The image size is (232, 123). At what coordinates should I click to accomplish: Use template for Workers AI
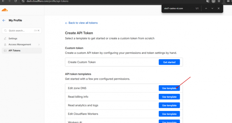[x=169, y=121]
